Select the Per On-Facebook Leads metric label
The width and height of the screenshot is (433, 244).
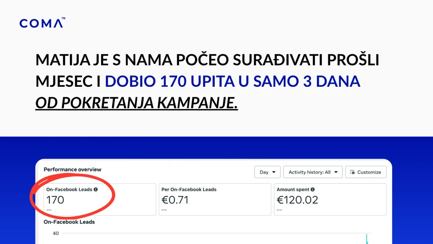tap(189, 189)
